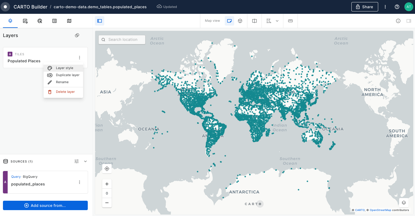This screenshot has height=216, width=415.
Task: Switch to the Layers tab icon
Action: click(10, 21)
